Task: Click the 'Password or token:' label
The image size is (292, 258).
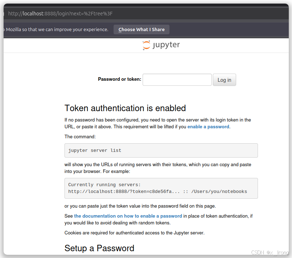Action: 120,79
